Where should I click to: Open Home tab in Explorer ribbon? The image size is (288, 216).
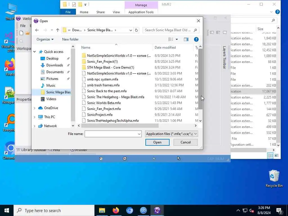point(84,12)
